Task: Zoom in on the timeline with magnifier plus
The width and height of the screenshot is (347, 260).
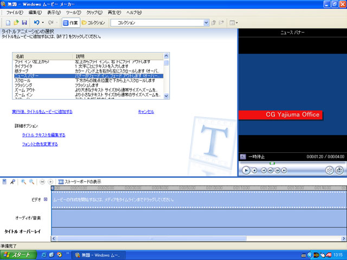Action: coord(23,181)
